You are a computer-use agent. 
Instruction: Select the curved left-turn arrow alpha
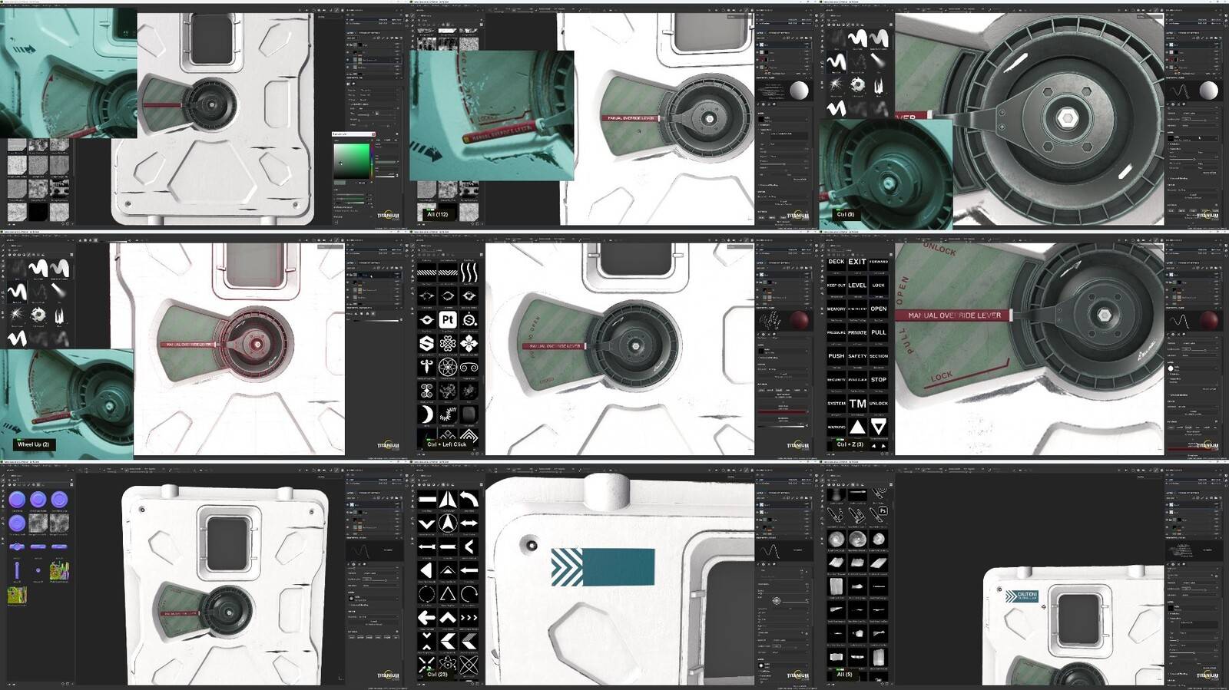click(x=469, y=500)
